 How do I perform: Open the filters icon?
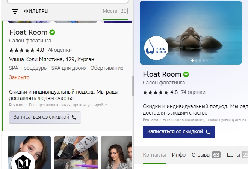click(15, 11)
